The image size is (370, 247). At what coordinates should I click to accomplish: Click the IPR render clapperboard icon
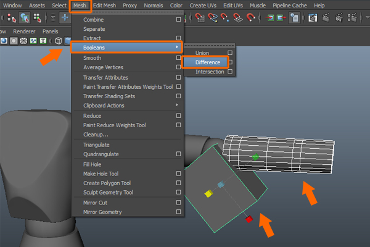point(339,18)
